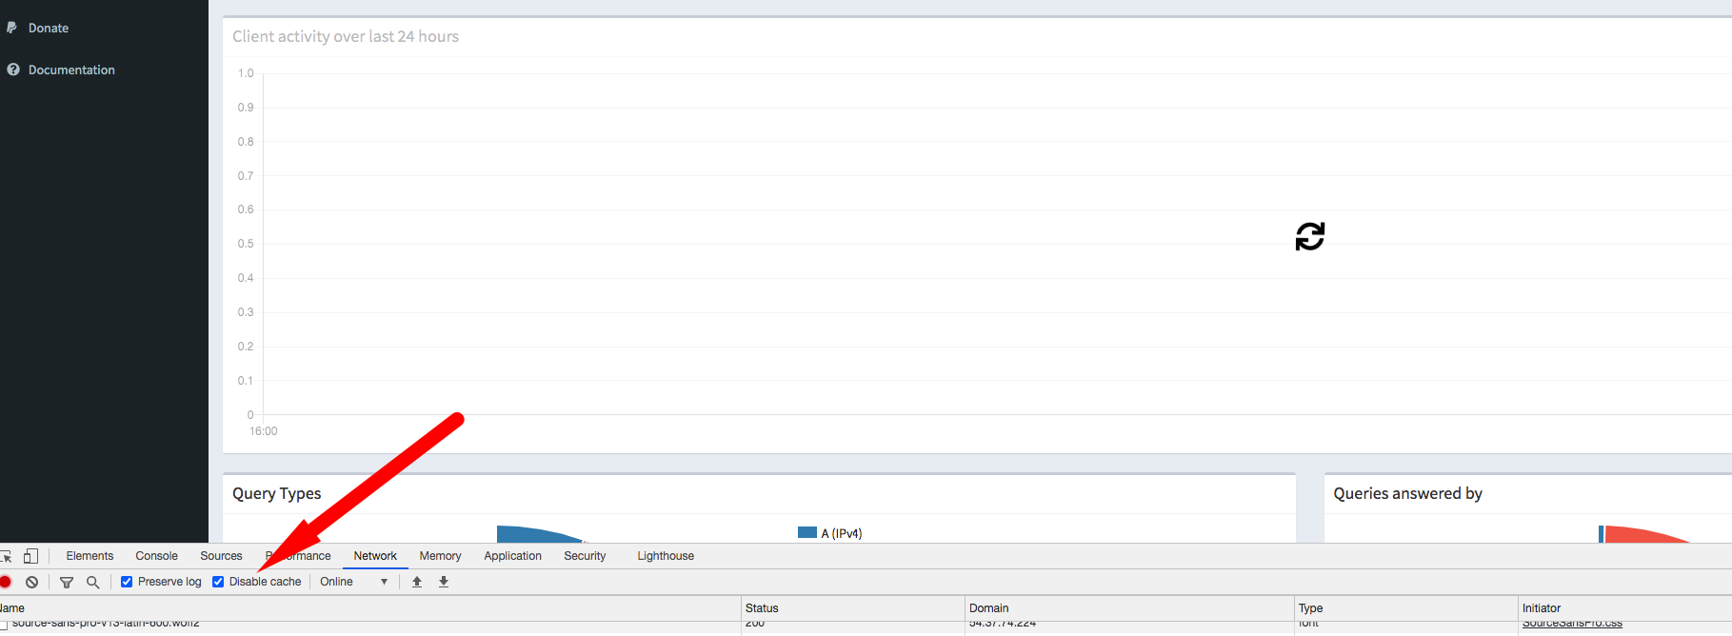The height and width of the screenshot is (636, 1732).
Task: Switch to the Application tab
Action: click(512, 556)
